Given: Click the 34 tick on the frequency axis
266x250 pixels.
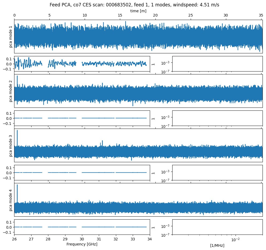Looking at the screenshot, I should [150, 239].
